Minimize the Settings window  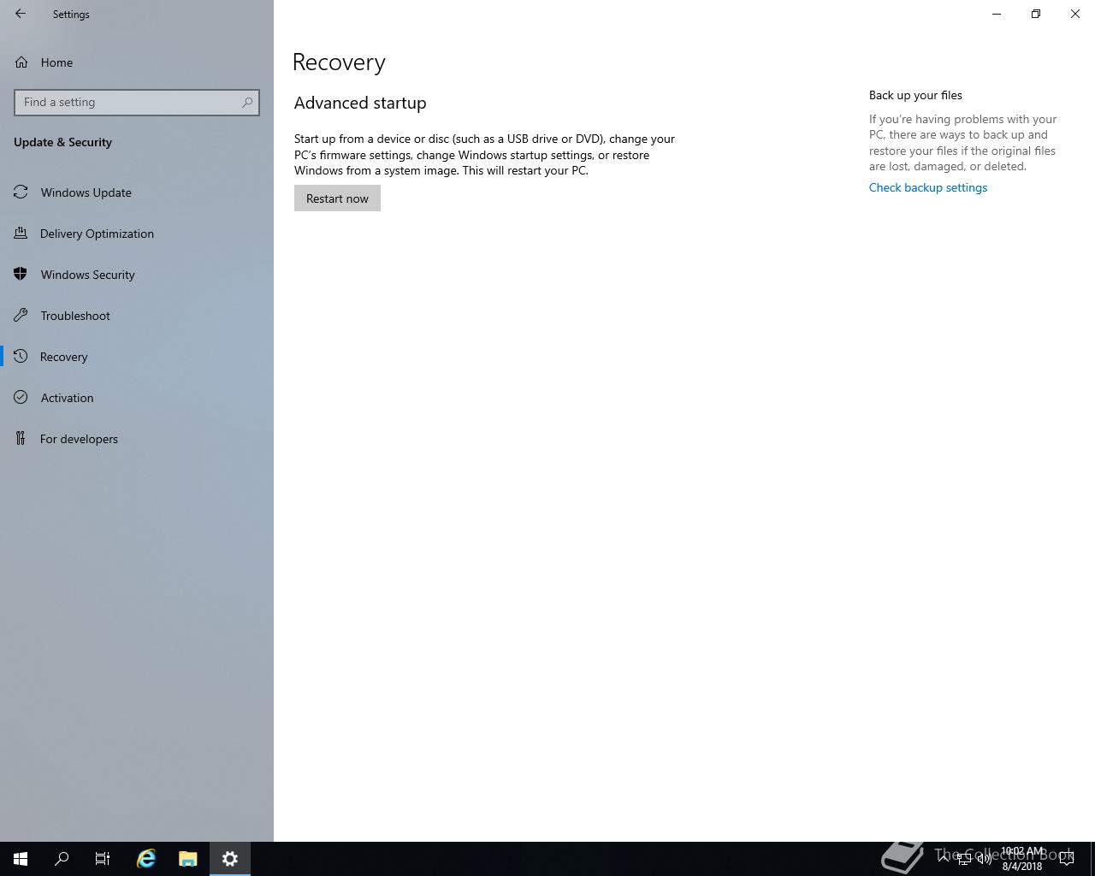[x=997, y=14]
